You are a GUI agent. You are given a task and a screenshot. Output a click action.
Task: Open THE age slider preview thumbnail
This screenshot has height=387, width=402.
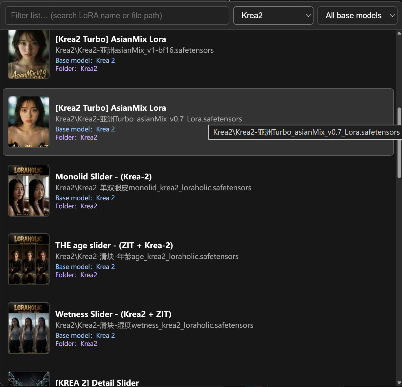[x=29, y=259]
